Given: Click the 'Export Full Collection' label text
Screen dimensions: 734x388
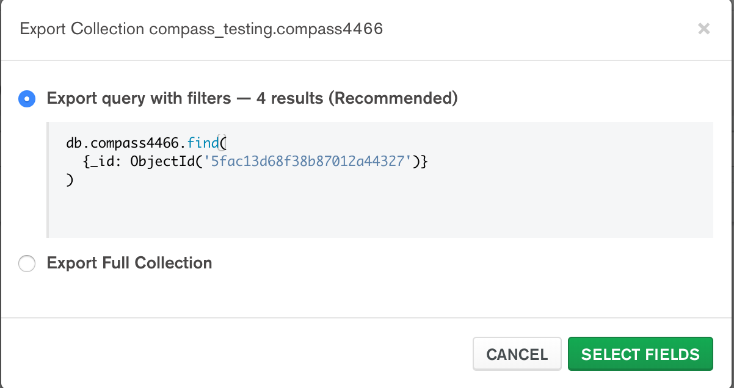Looking at the screenshot, I should [x=129, y=263].
